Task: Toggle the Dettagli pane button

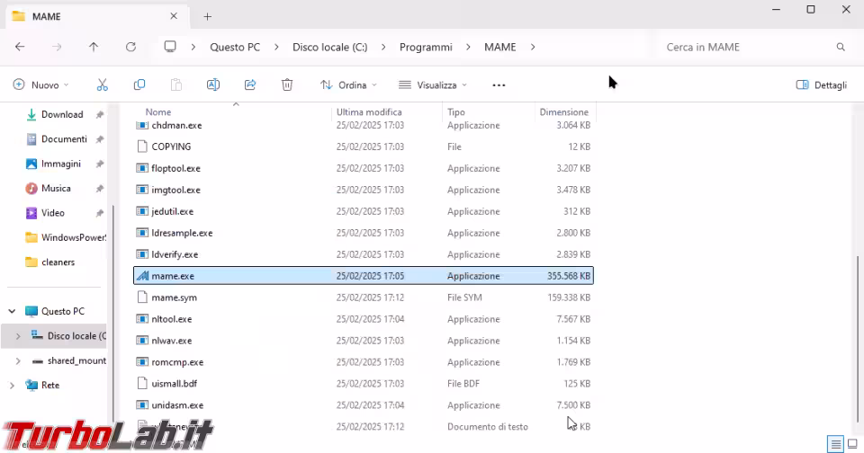Action: click(821, 84)
